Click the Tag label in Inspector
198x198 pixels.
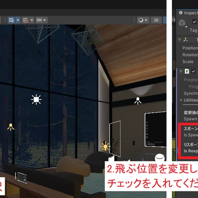193,30
